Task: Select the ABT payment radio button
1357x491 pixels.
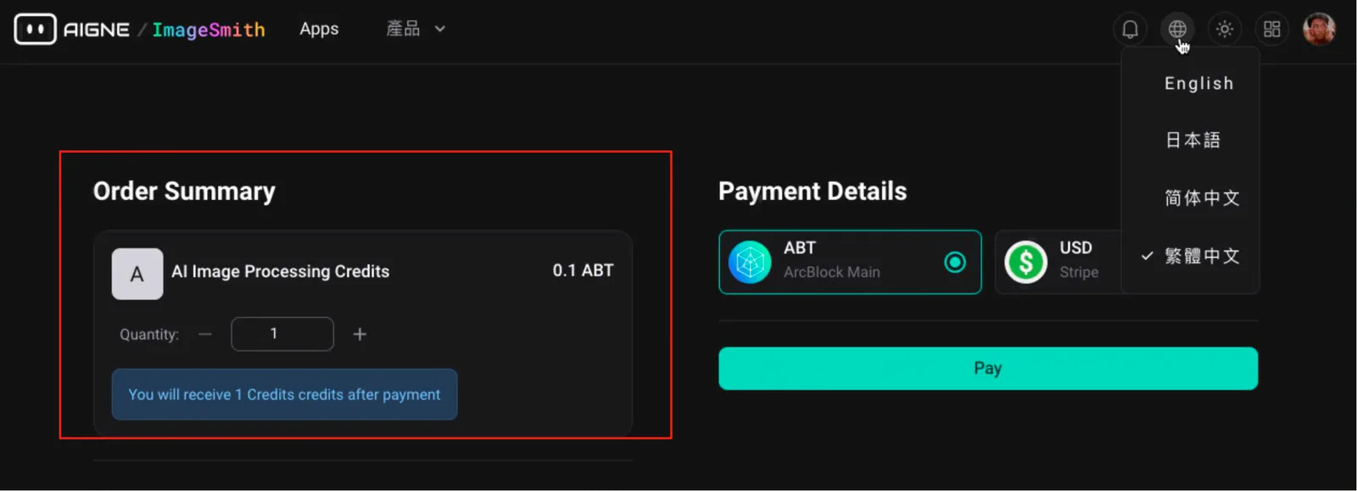Action: tap(955, 262)
